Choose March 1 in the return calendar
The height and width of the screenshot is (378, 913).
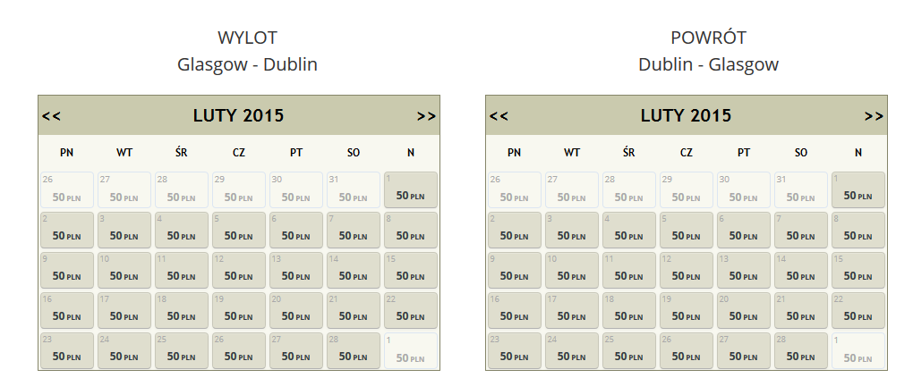tap(858, 350)
